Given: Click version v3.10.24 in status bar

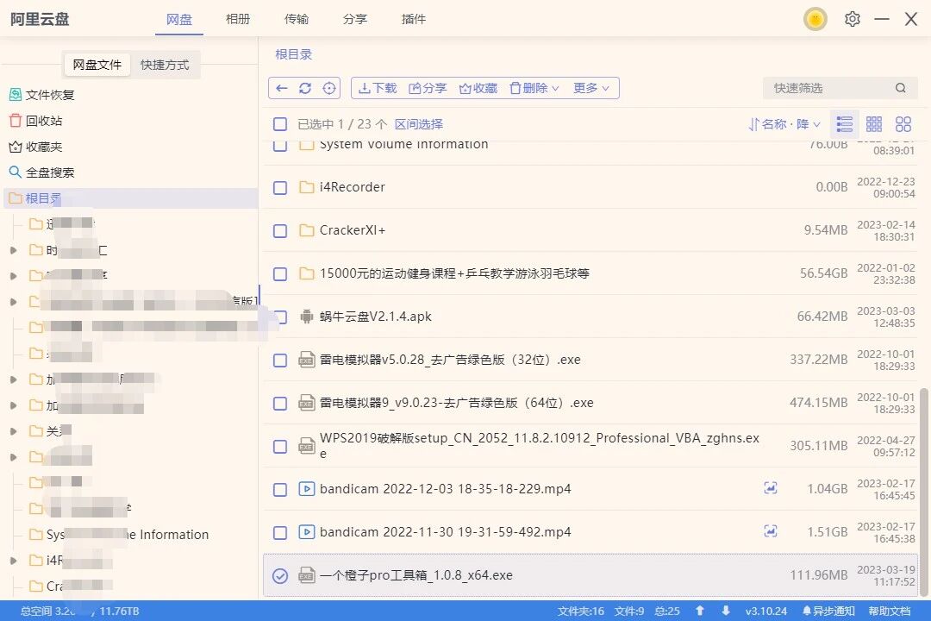Looking at the screenshot, I should [x=766, y=611].
